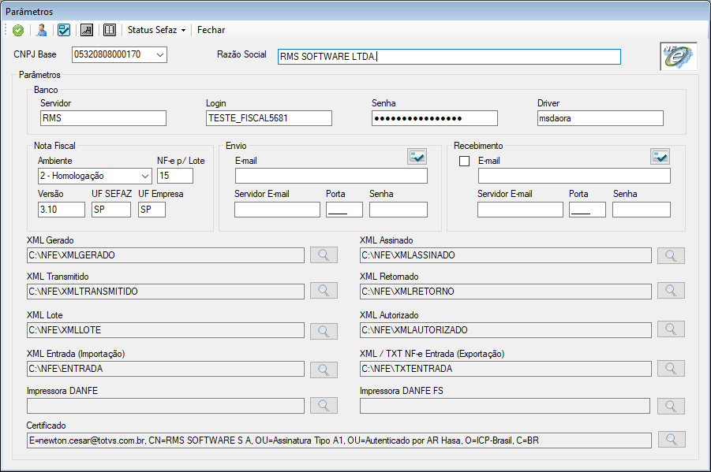Click the Recebimento Servidor E-mail field

[520, 210]
